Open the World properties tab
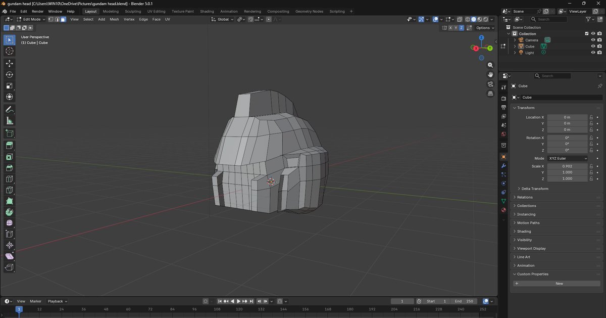 point(503,134)
